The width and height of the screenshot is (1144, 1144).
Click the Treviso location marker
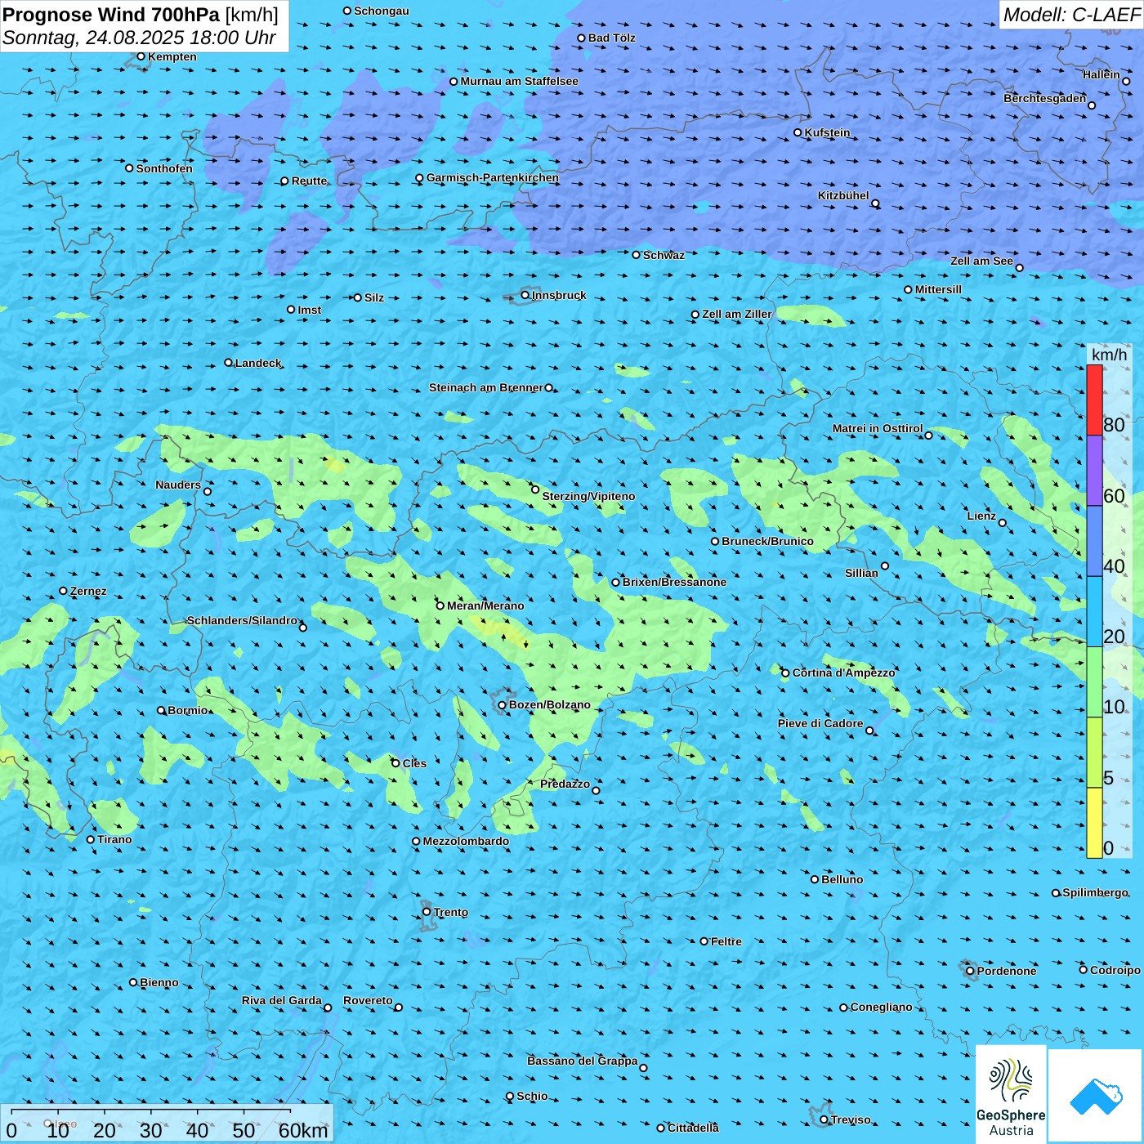tap(824, 1119)
